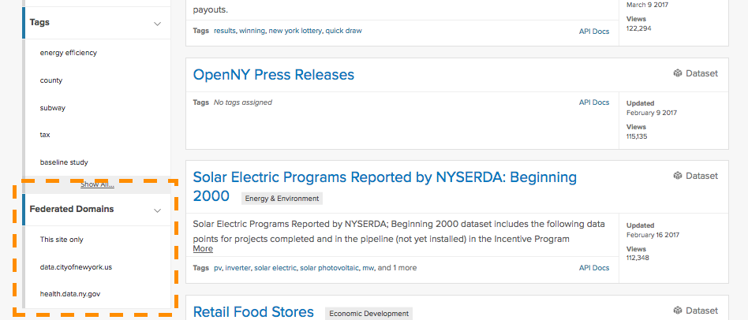This screenshot has height=320, width=748.
Task: Filter by data.cityofnewyork.us domain
Action: (76, 267)
